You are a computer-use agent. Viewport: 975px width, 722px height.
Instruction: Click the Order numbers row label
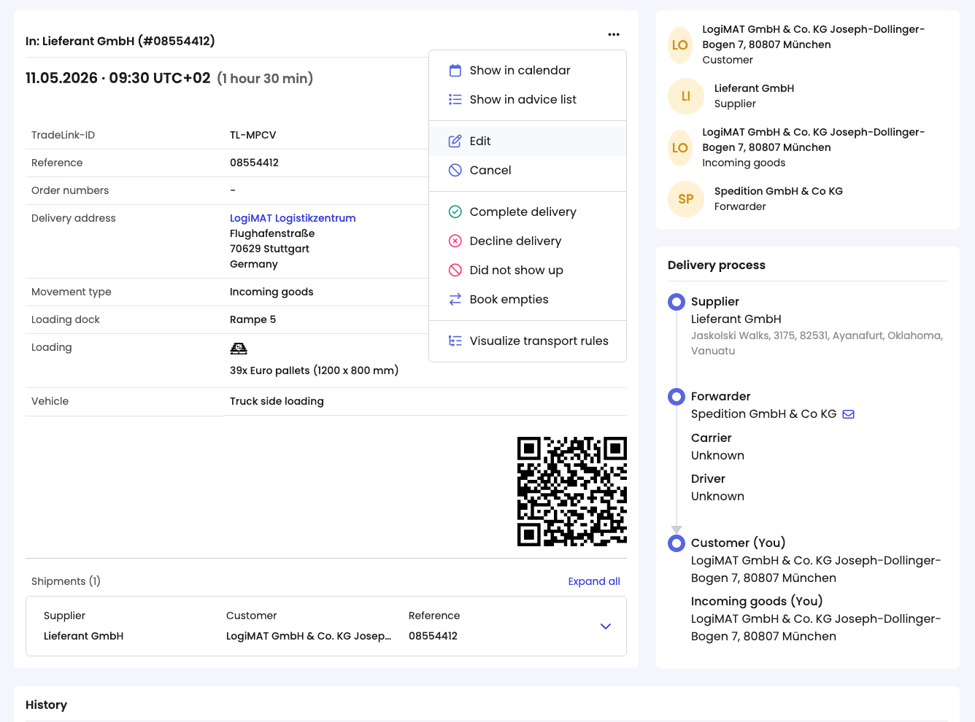pyautogui.click(x=70, y=190)
